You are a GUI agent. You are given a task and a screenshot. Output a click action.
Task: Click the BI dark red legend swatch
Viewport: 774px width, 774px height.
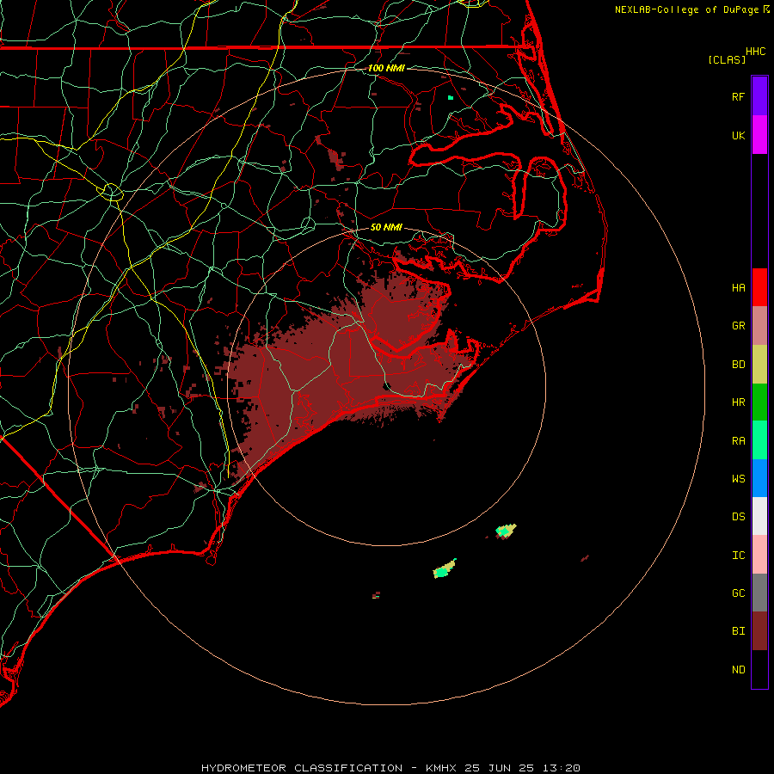[759, 631]
